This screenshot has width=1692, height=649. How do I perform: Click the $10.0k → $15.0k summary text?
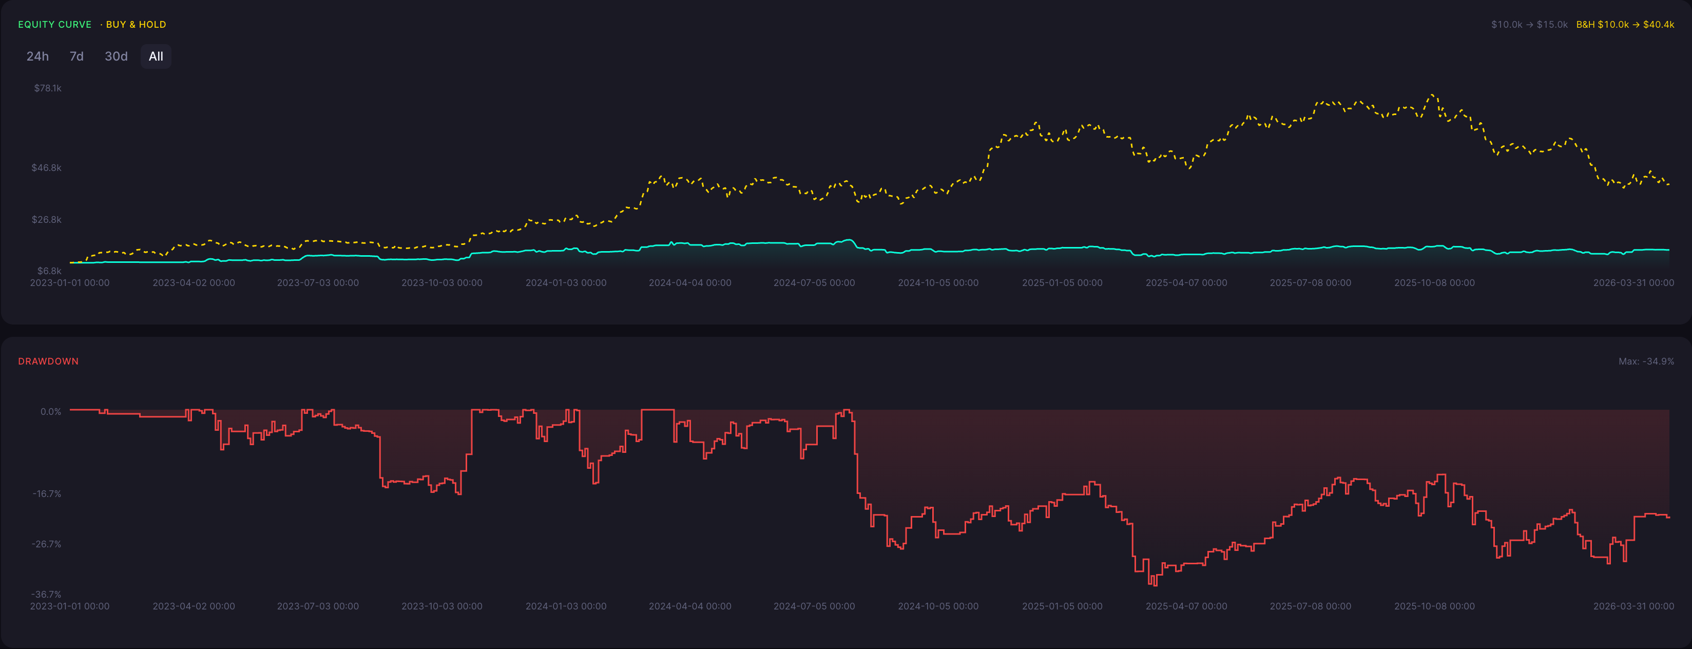1529,24
